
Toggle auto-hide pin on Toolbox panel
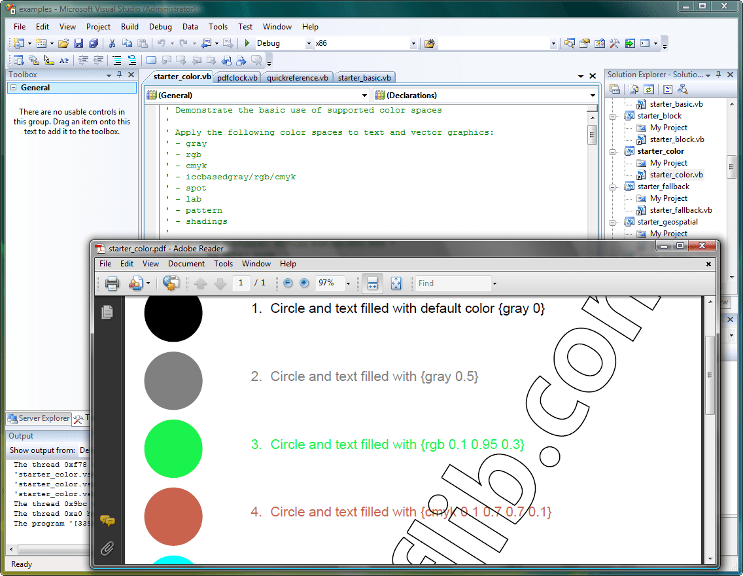point(119,75)
